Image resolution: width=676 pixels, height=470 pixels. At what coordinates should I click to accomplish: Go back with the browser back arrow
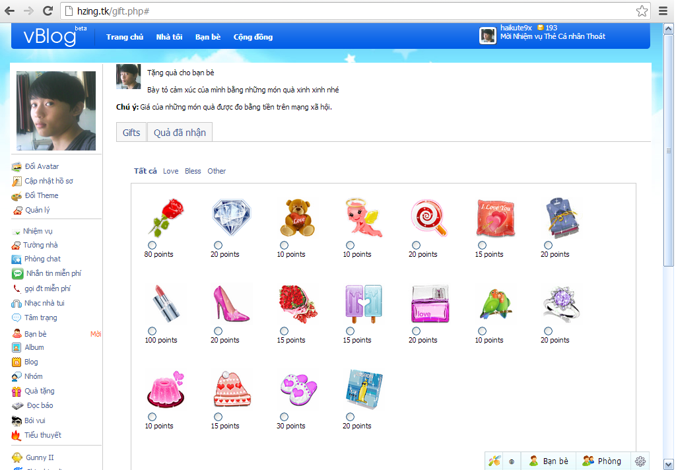pyautogui.click(x=9, y=11)
